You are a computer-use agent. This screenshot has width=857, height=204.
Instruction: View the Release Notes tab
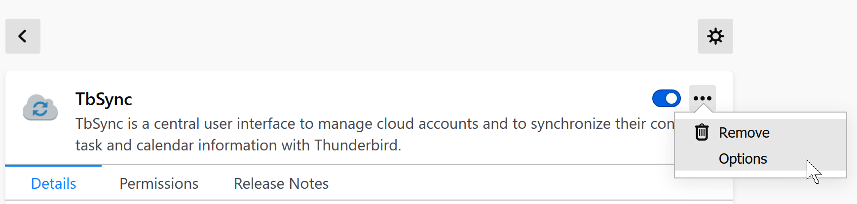(281, 183)
